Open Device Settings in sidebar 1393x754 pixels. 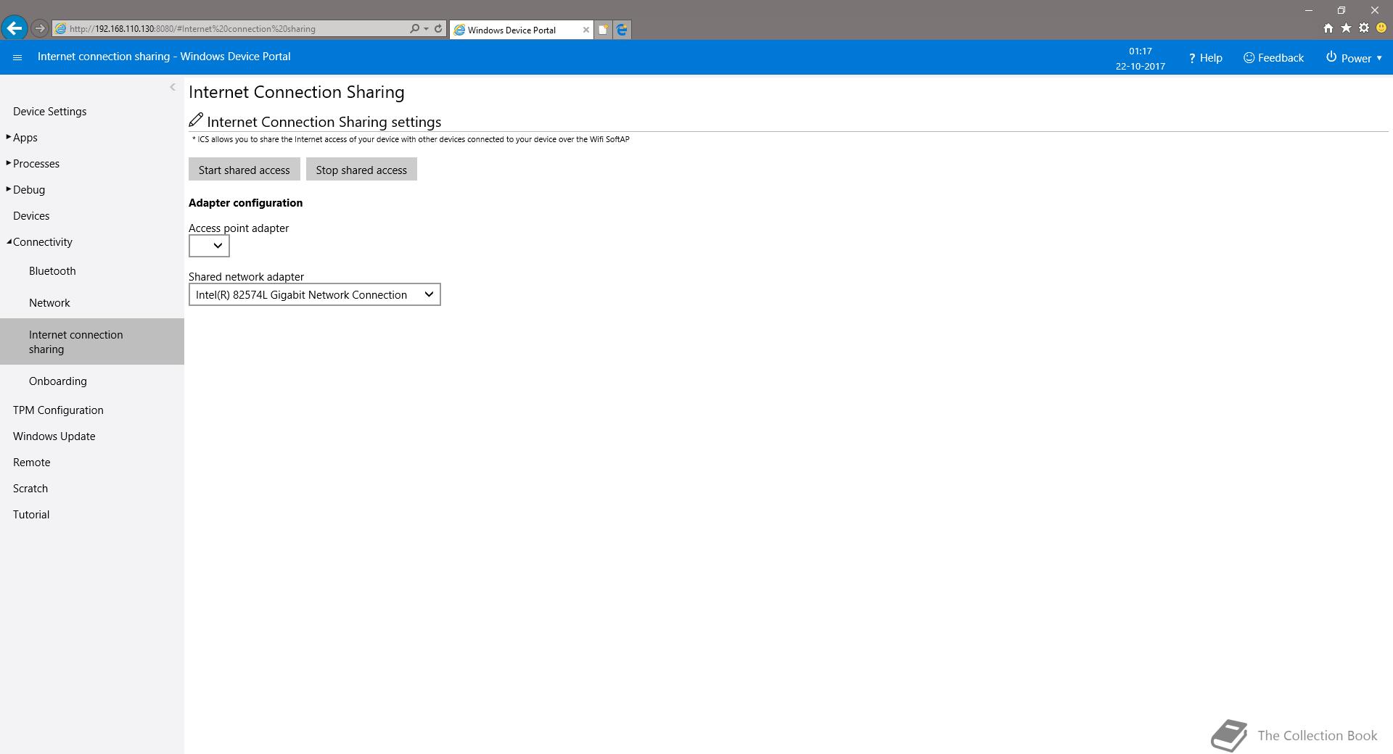(49, 112)
